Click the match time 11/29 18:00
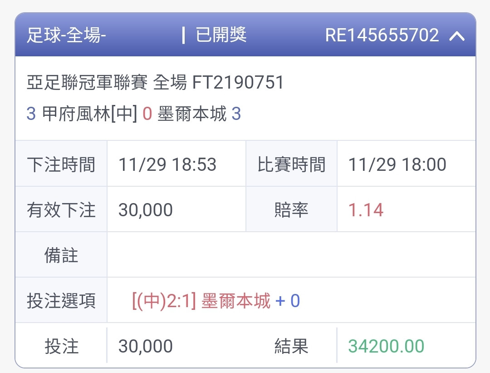The width and height of the screenshot is (490, 373). click(397, 164)
